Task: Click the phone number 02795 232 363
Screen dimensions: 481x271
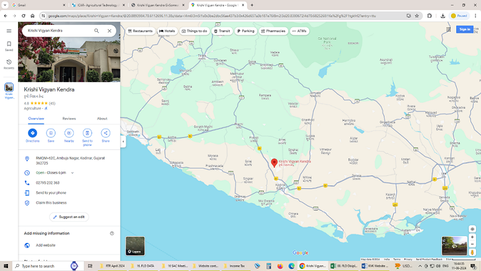Action: 47,183
